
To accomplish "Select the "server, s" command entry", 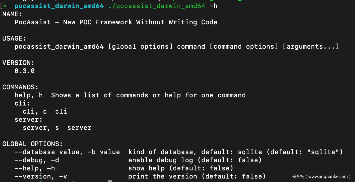I will click(x=41, y=128).
